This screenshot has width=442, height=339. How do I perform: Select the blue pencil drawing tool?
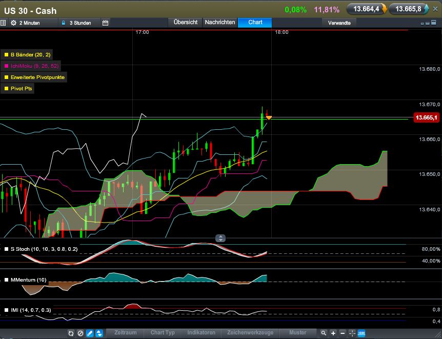coord(90,333)
